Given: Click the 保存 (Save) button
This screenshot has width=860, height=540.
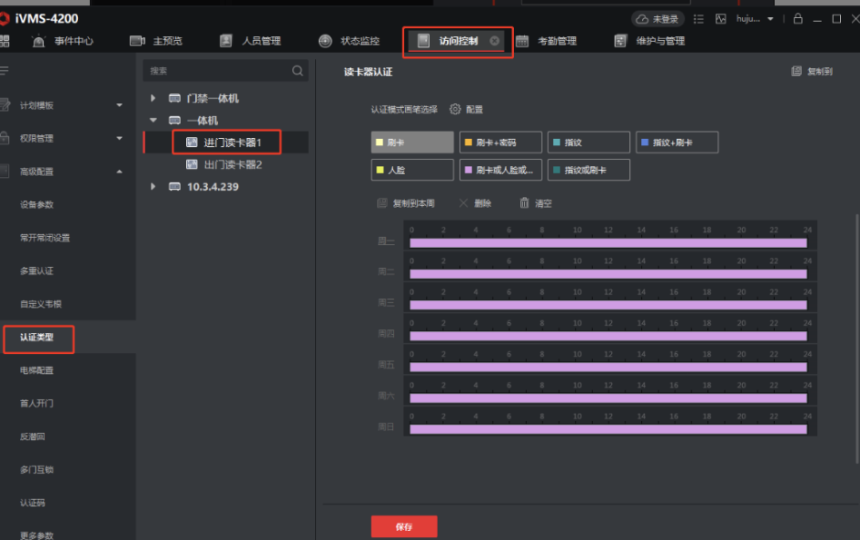Looking at the screenshot, I should click(x=403, y=525).
